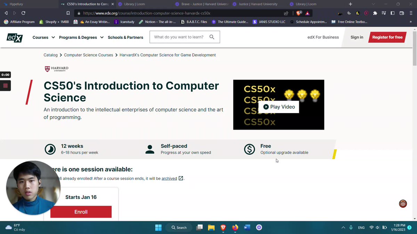Open a new browser tab
Viewport: 417px width, 234px height.
tap(350, 4)
